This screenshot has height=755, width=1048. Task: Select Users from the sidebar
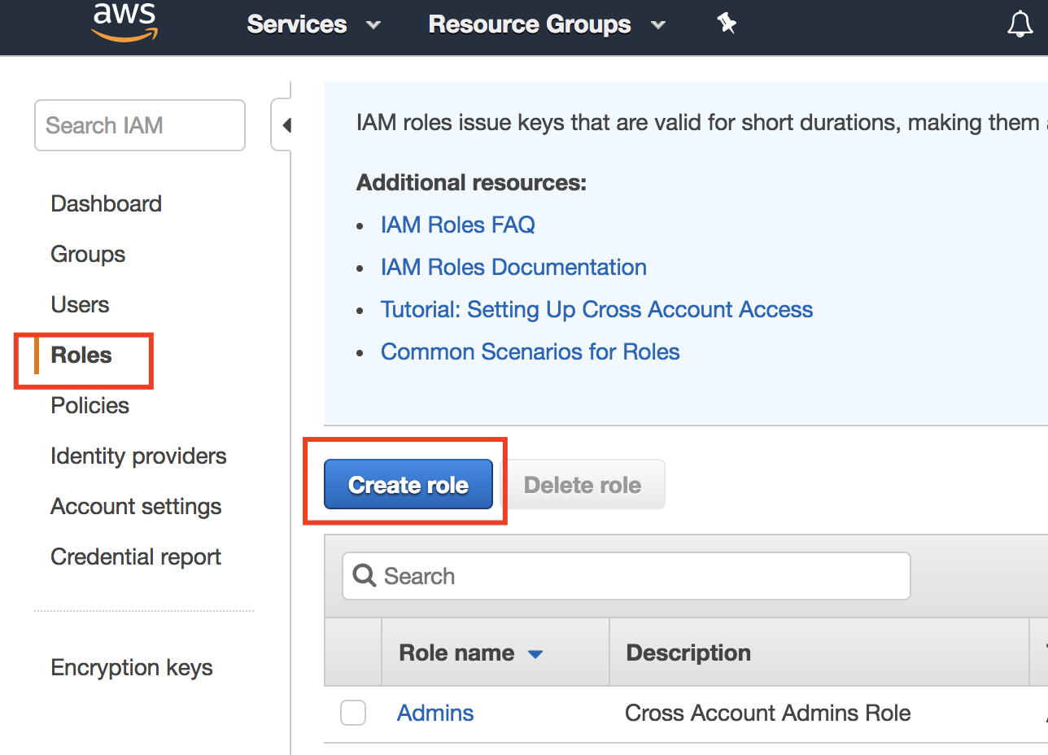80,304
